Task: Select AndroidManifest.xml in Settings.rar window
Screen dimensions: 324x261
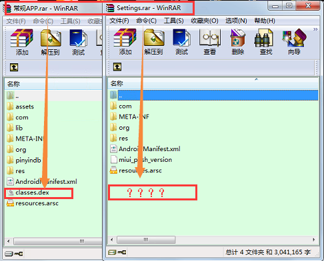Action: pos(145,148)
